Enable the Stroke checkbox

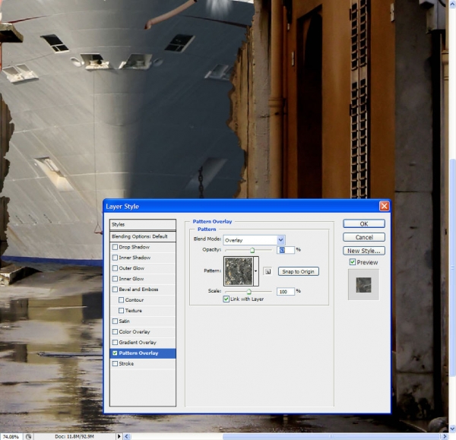(x=115, y=363)
